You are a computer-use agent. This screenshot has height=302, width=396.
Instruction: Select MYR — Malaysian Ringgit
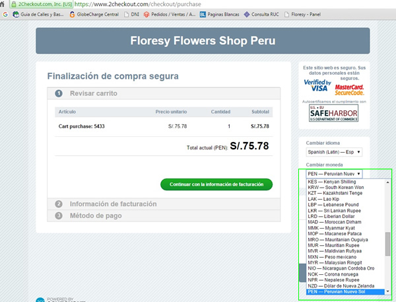345,262
